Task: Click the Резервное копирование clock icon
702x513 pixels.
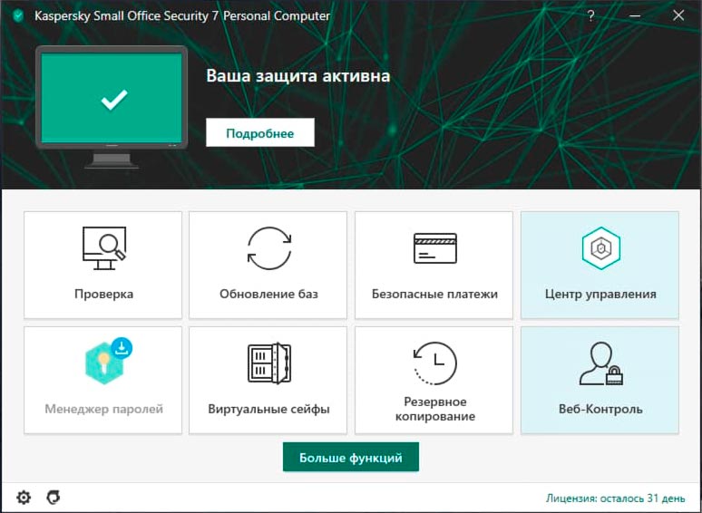Action: click(434, 363)
